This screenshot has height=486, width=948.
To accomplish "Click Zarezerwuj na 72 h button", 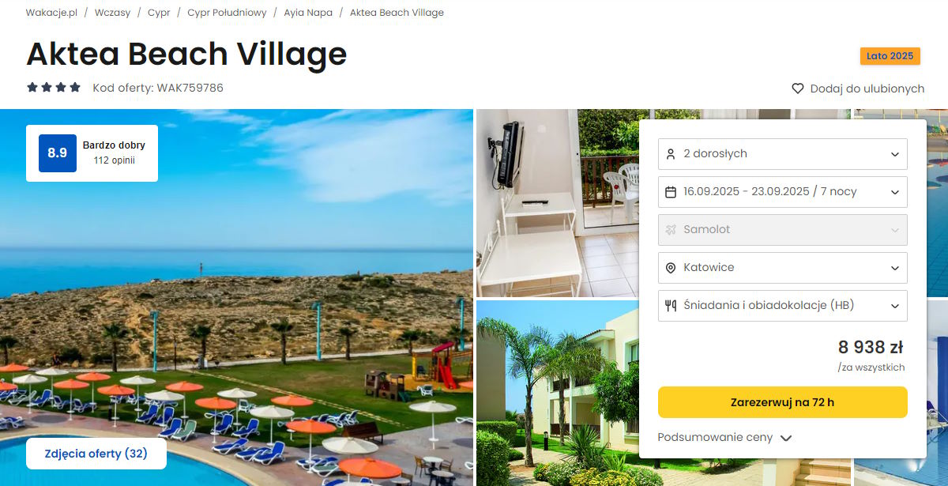I will (782, 402).
